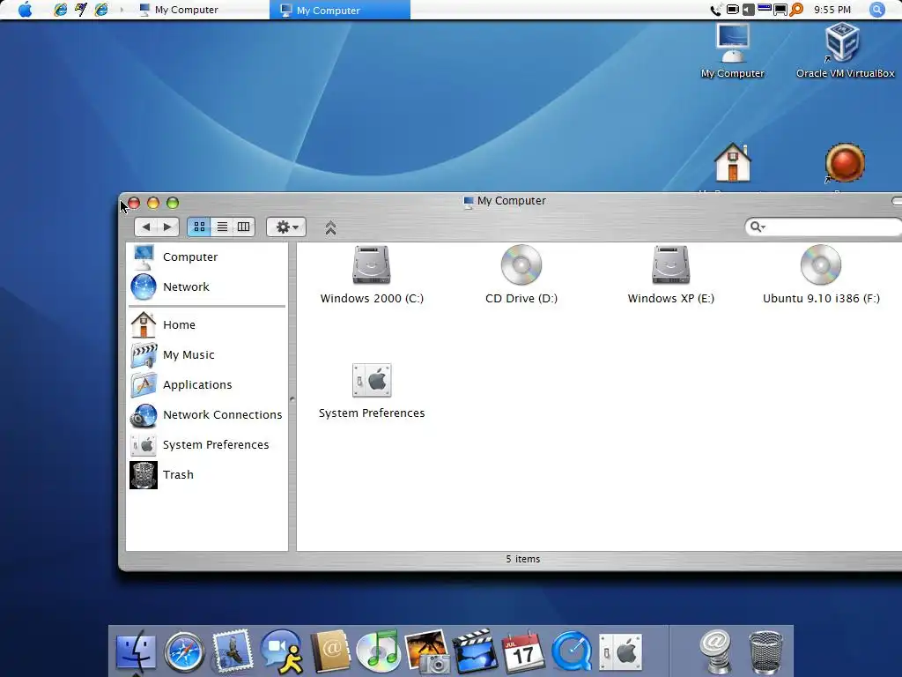The image size is (902, 677).
Task: Select Ubuntu 9.10 i386 (F:) disc
Action: (x=821, y=264)
